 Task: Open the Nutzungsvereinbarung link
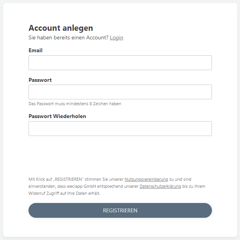point(146,179)
